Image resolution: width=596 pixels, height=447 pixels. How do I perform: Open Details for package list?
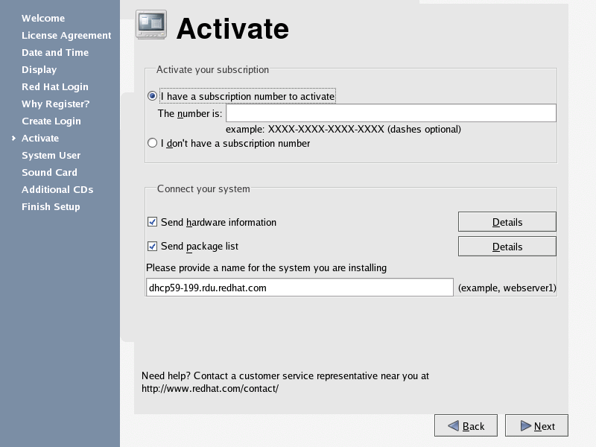[507, 247]
